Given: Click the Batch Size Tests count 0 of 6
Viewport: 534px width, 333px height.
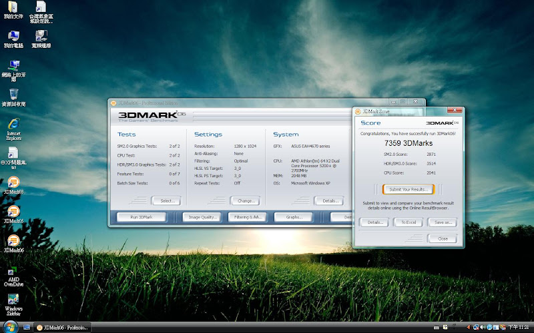Looking at the screenshot, I should point(174,183).
